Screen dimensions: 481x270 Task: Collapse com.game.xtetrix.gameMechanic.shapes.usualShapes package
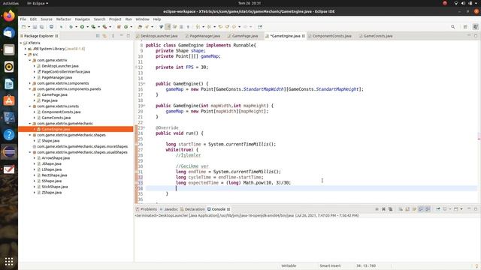[30, 152]
